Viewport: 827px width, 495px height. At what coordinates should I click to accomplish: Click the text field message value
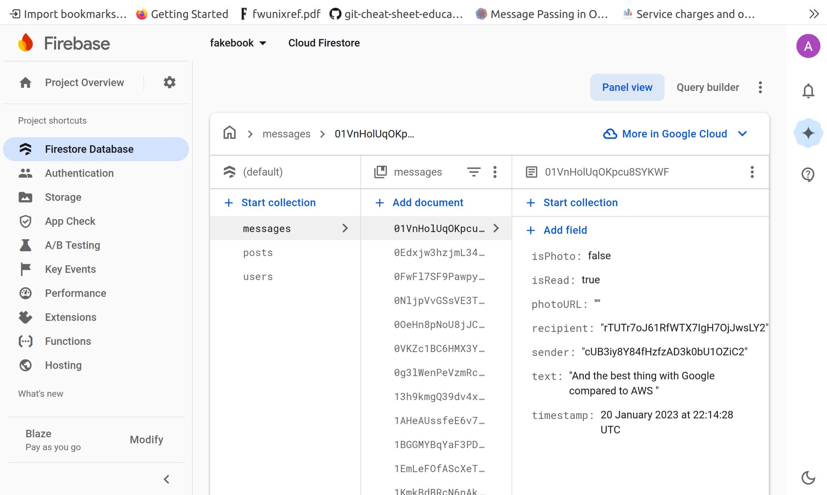(x=641, y=383)
